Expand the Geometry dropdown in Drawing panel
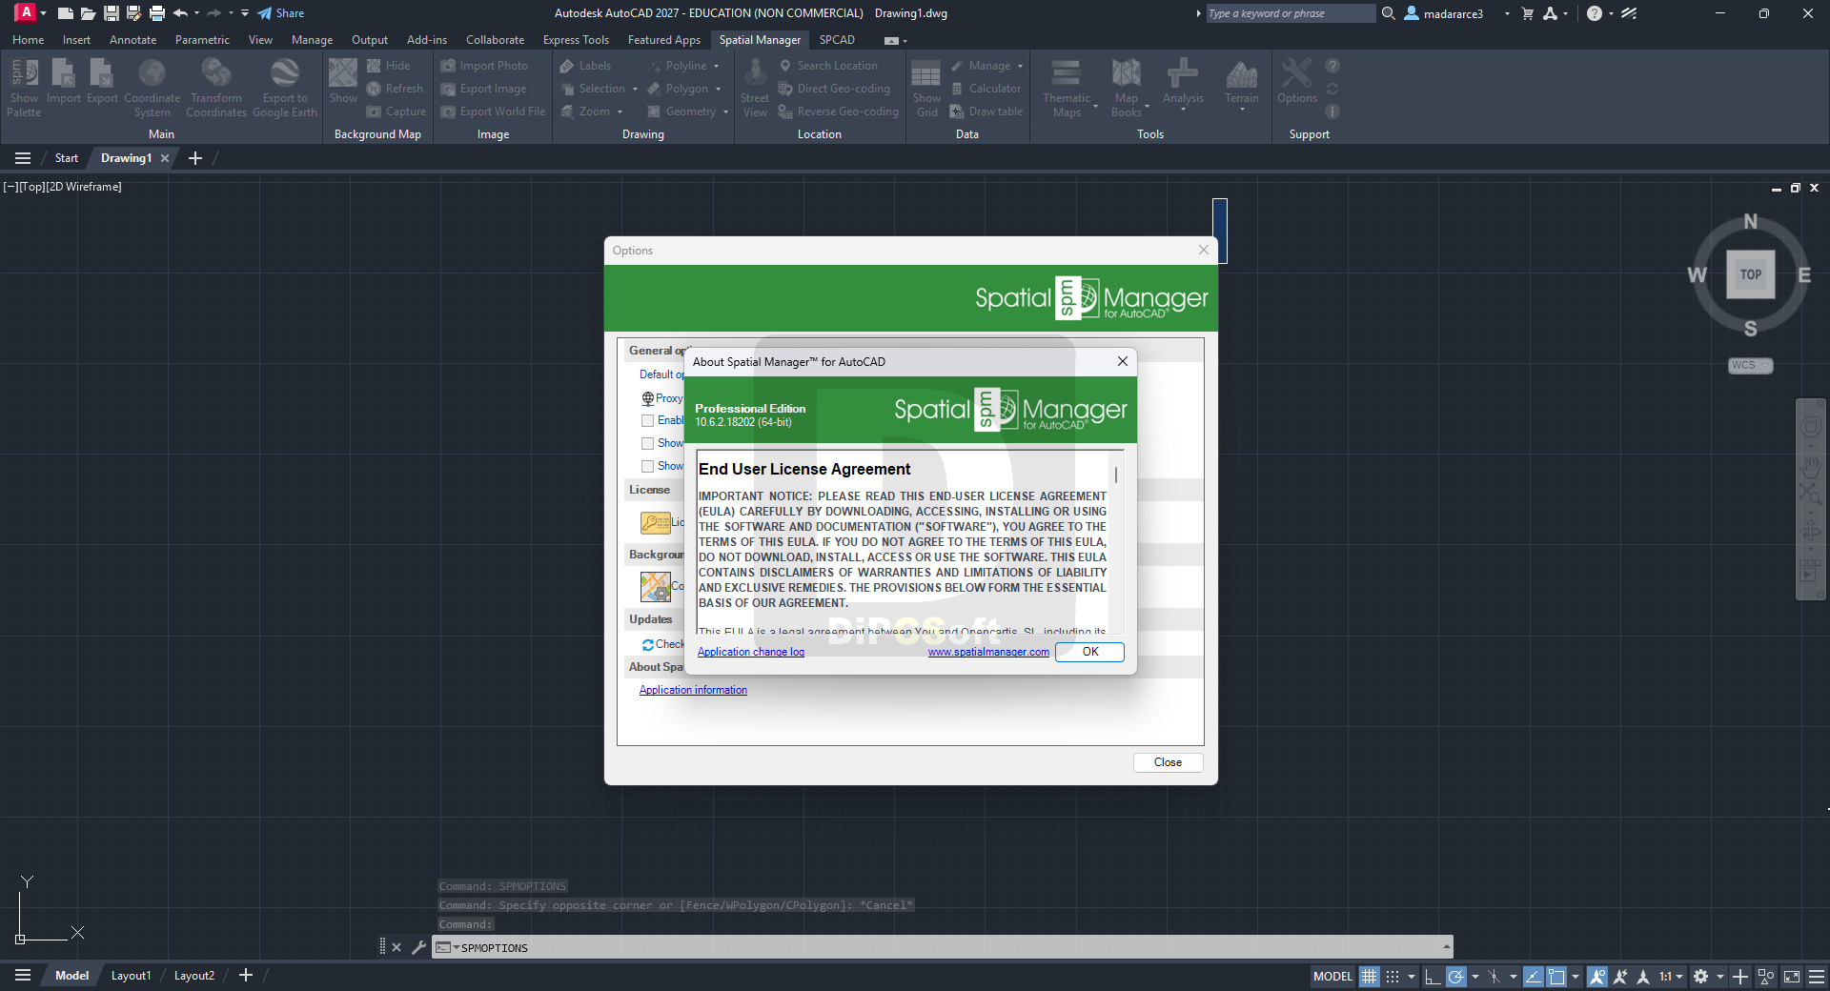 [725, 111]
